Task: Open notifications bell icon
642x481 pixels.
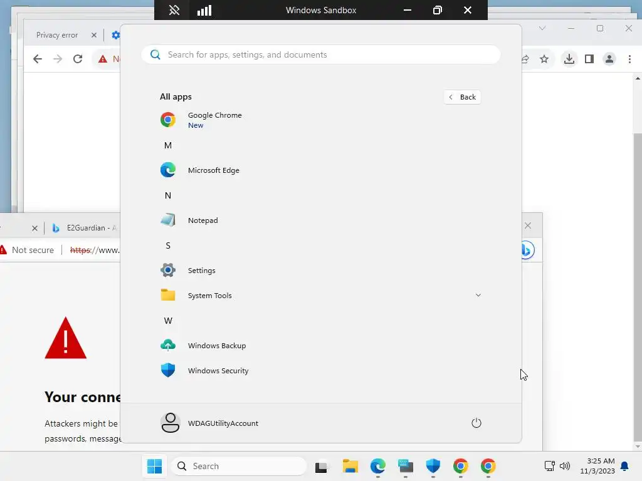Action: pos(625,466)
